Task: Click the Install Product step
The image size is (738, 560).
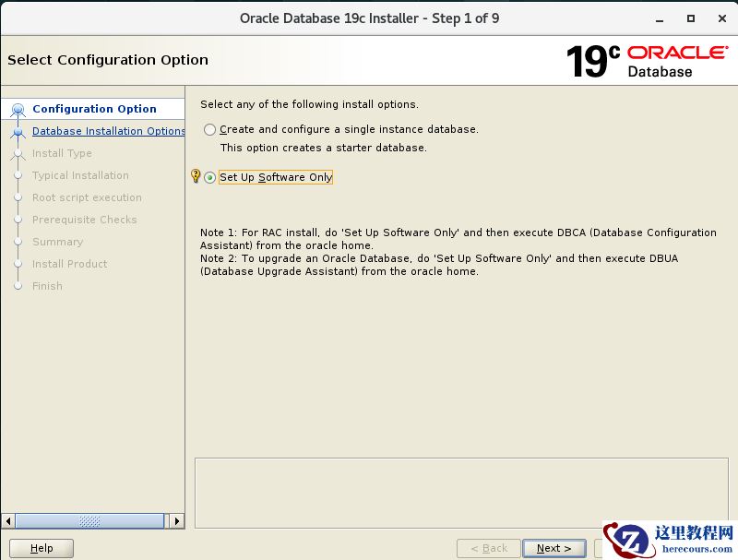Action: [x=70, y=264]
